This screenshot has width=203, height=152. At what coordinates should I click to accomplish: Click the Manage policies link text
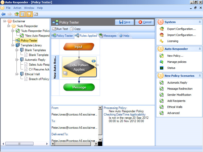coord(177,62)
